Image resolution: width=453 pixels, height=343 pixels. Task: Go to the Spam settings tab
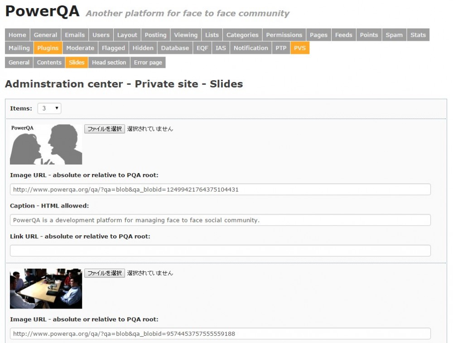click(x=394, y=35)
